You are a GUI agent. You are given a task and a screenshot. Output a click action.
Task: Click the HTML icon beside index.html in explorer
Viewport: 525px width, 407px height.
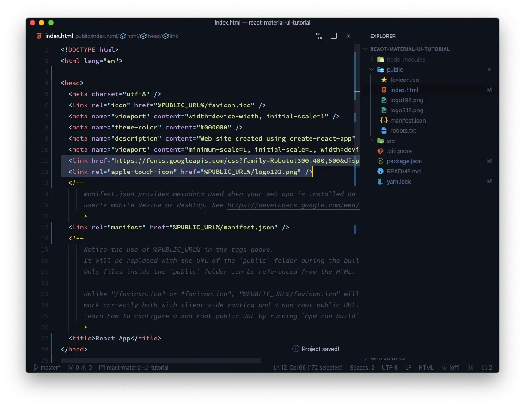[384, 90]
